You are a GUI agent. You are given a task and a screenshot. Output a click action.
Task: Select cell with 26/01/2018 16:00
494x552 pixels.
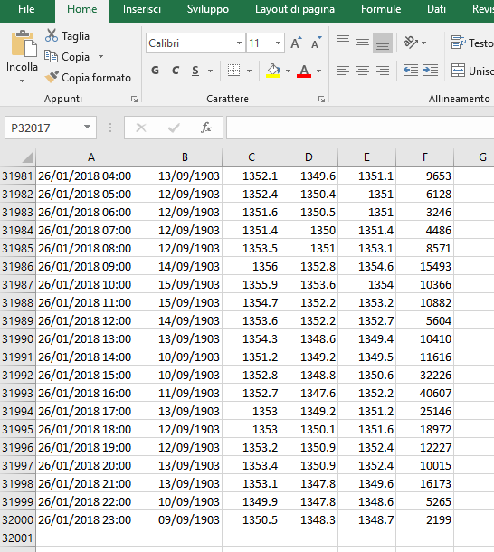click(91, 393)
